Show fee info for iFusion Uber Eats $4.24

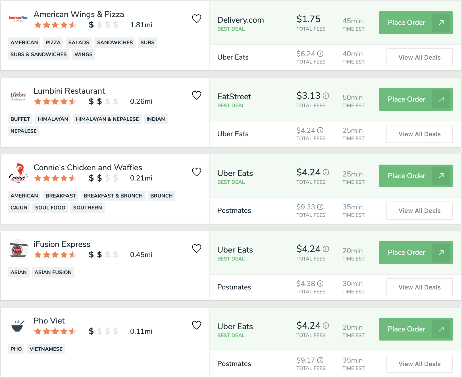[326, 249]
